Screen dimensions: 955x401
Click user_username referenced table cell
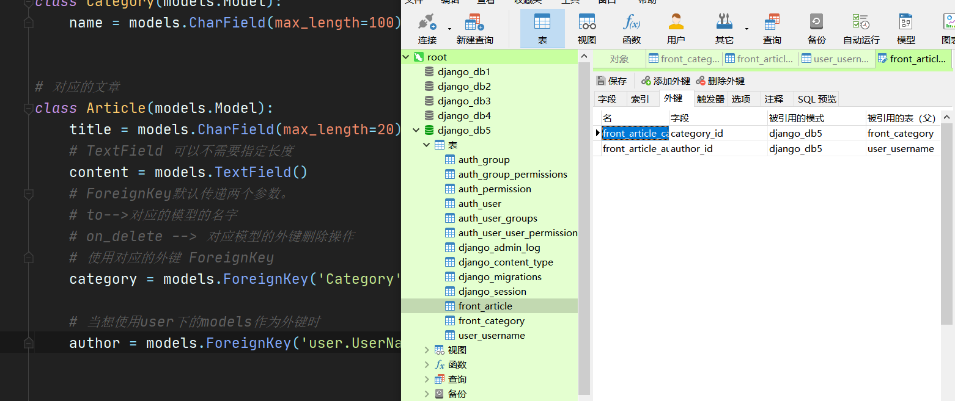point(903,149)
